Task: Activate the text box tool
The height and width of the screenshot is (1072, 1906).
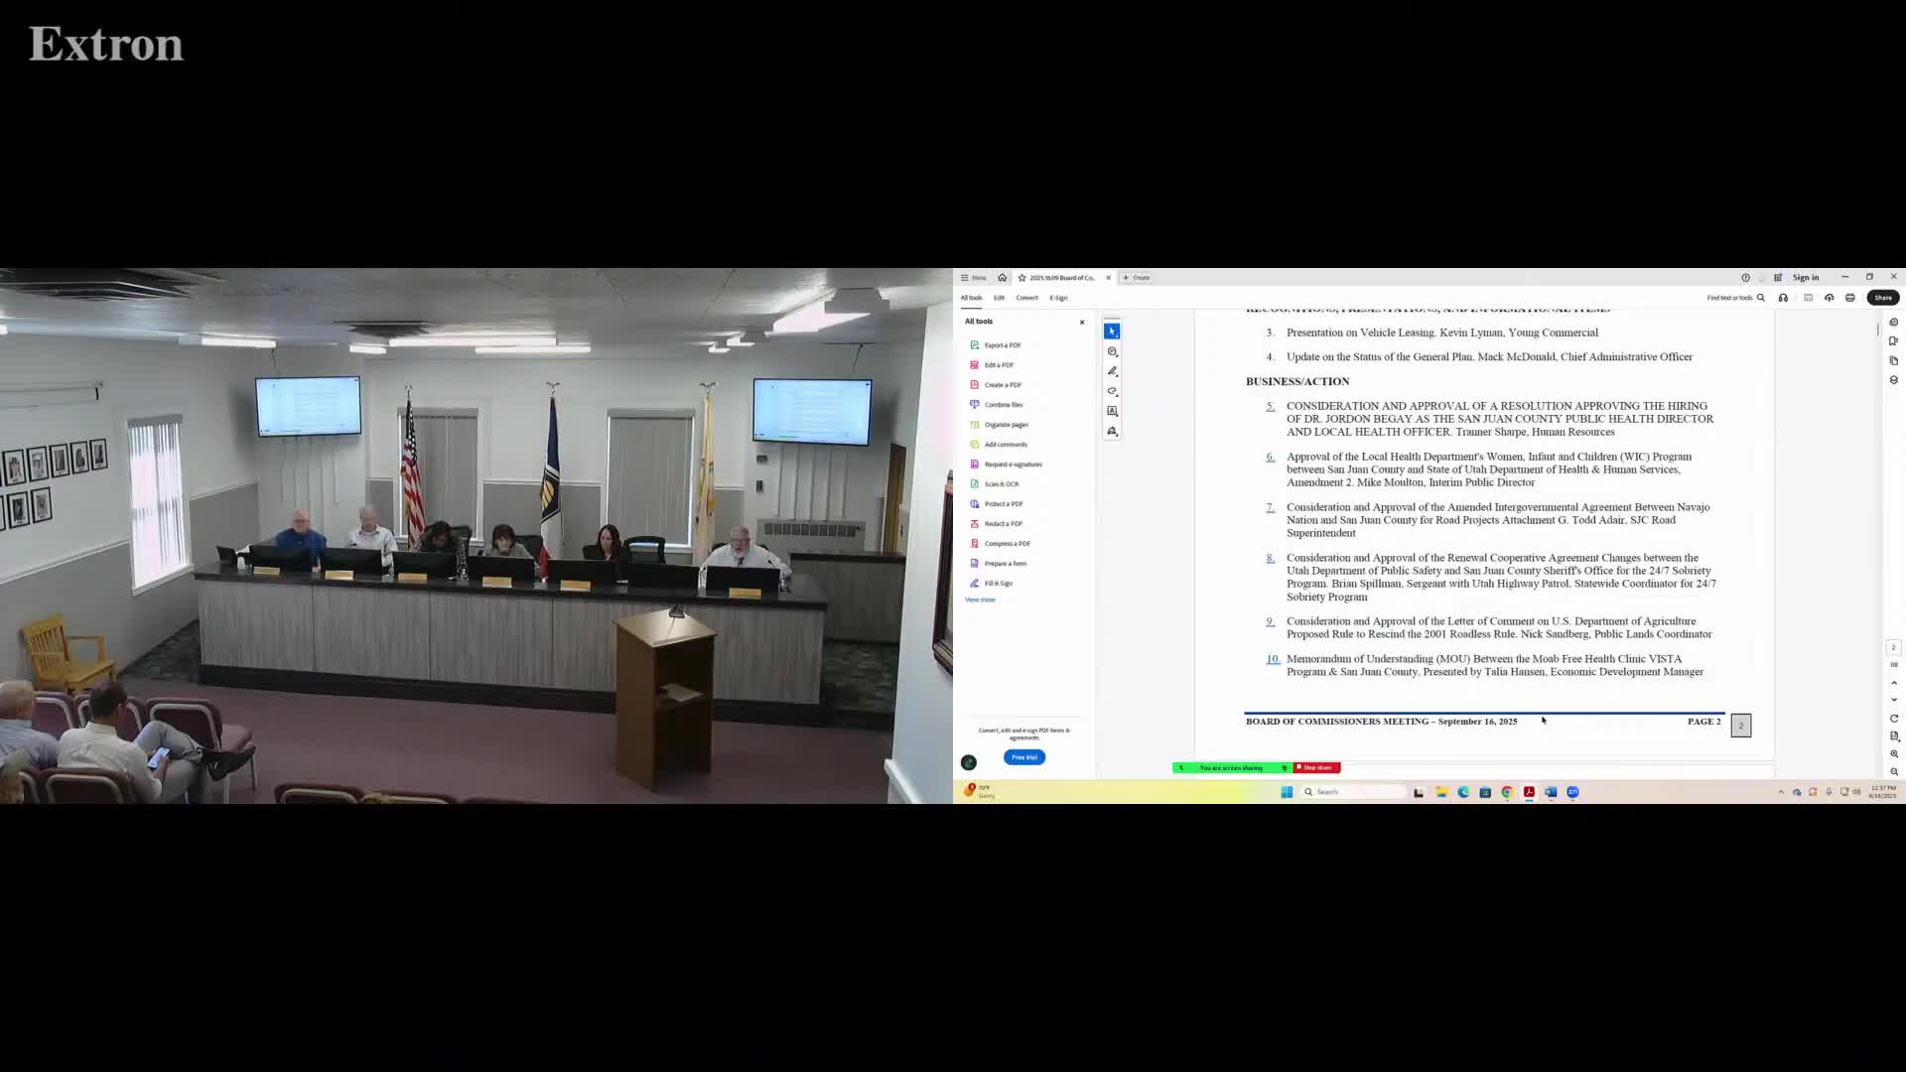Action: 1112,411
